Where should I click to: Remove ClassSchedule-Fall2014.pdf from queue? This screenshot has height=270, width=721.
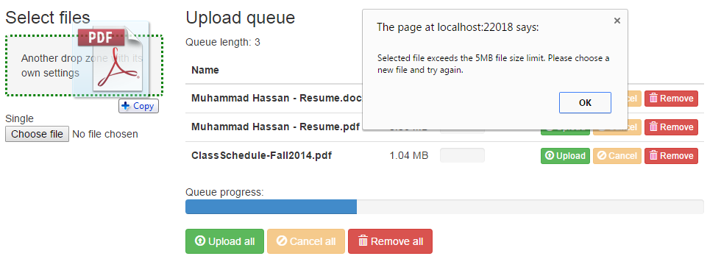(x=671, y=156)
